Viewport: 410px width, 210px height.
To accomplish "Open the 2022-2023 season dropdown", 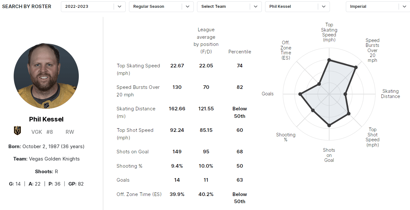I will tap(88, 7).
